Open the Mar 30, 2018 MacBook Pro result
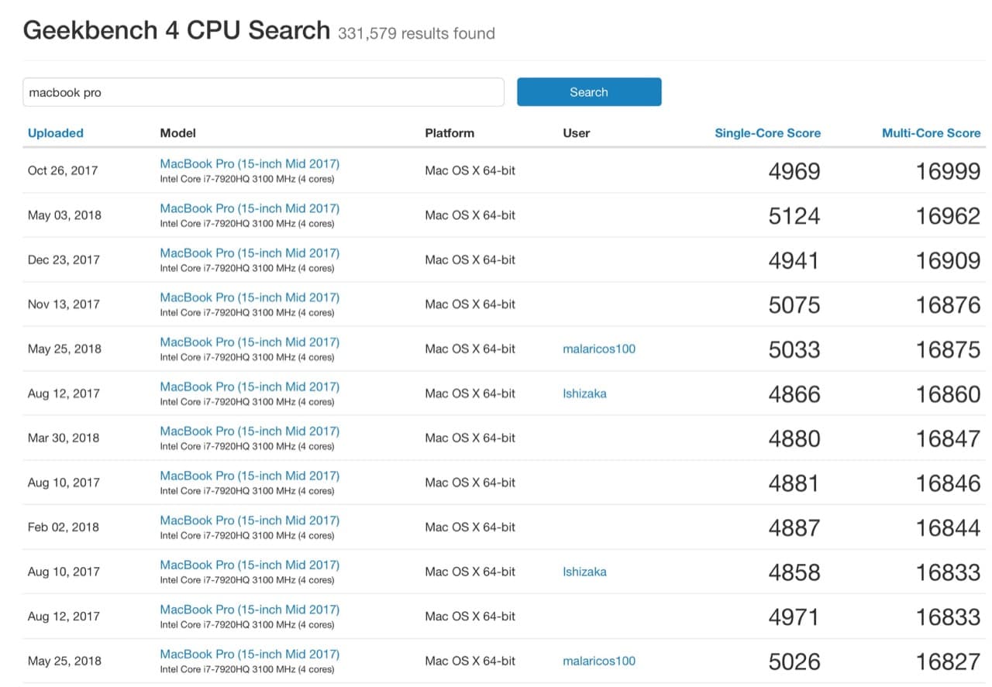Image resolution: width=992 pixels, height=687 pixels. click(x=250, y=431)
